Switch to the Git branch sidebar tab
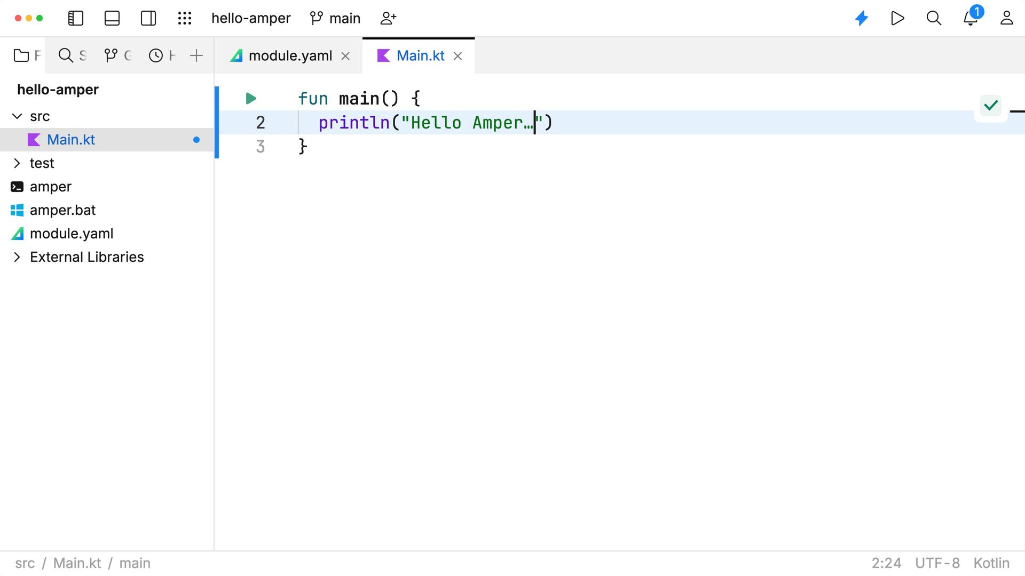The image size is (1025, 576). [117, 55]
